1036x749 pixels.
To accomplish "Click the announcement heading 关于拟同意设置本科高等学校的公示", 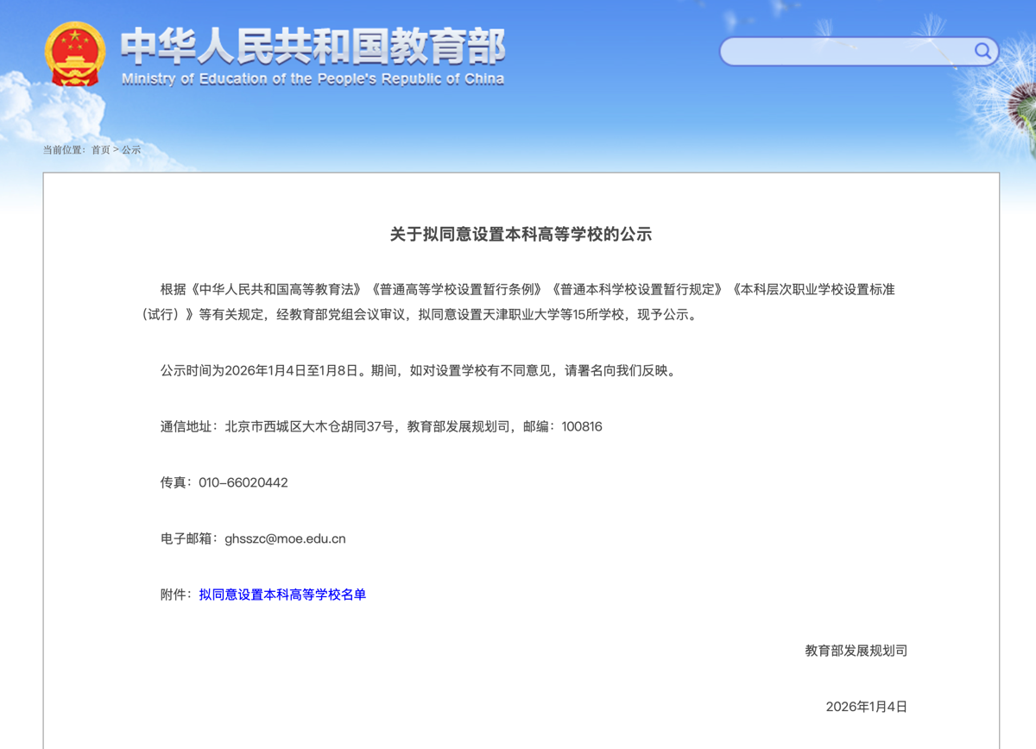I will [521, 234].
